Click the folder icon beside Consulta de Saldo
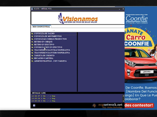 (x=32, y=33)
